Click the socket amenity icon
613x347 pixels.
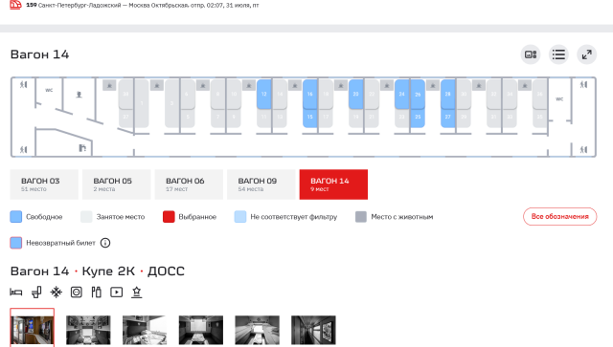point(77,293)
